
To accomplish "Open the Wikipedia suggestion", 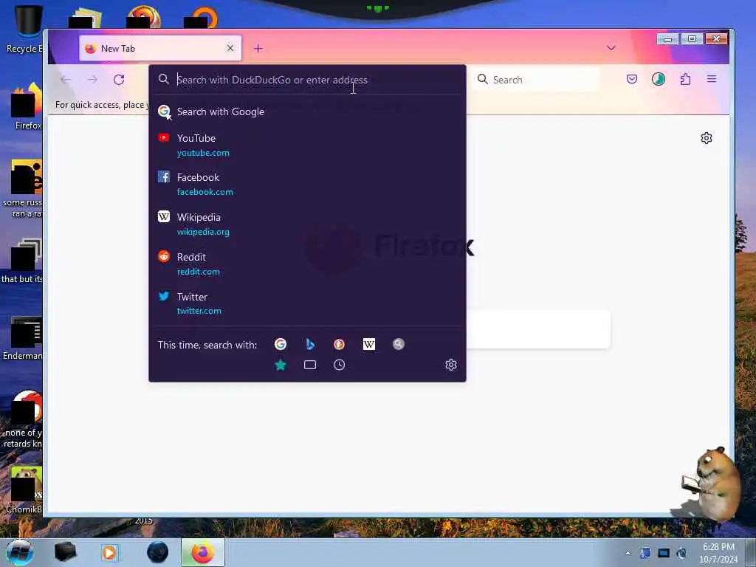I will coord(307,224).
